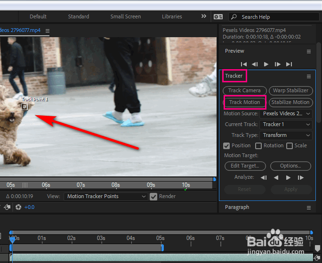Screen dimensions: 322x263
Task: Click the Stabilize Motion button
Action: tap(290, 102)
